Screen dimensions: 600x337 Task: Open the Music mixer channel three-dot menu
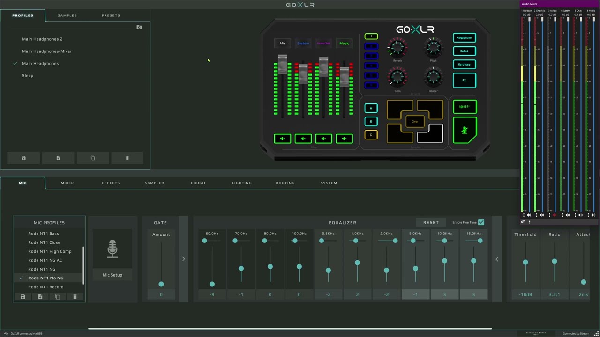click(x=588, y=215)
